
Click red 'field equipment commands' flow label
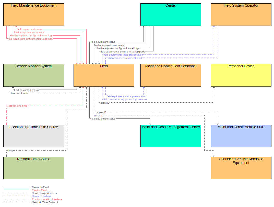[29, 32]
